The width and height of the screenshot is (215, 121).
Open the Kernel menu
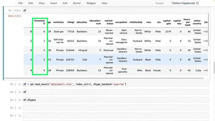coord(77,3)
